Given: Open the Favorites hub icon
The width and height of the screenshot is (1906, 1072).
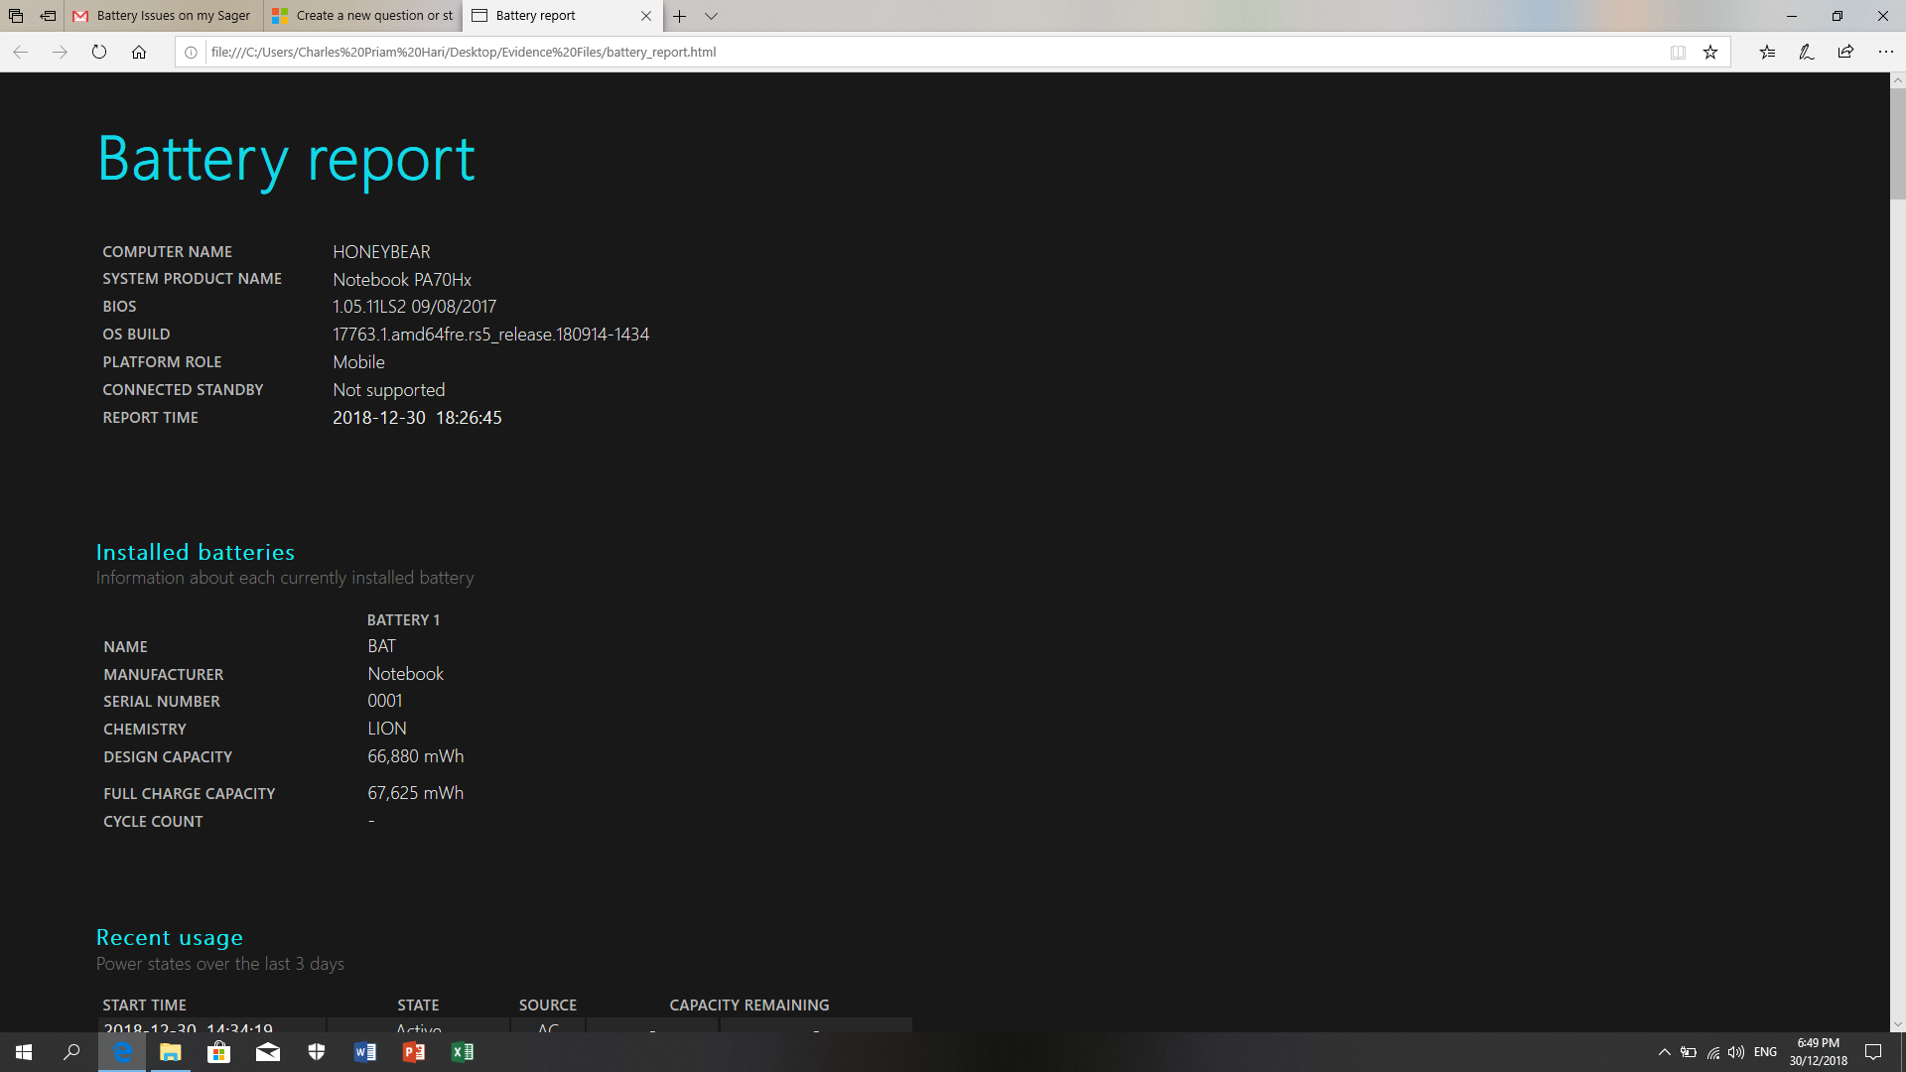Looking at the screenshot, I should click(1767, 53).
